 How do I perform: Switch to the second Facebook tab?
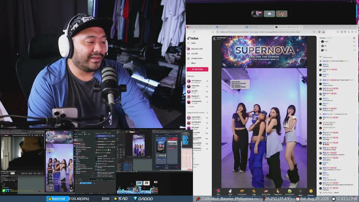point(259,27)
